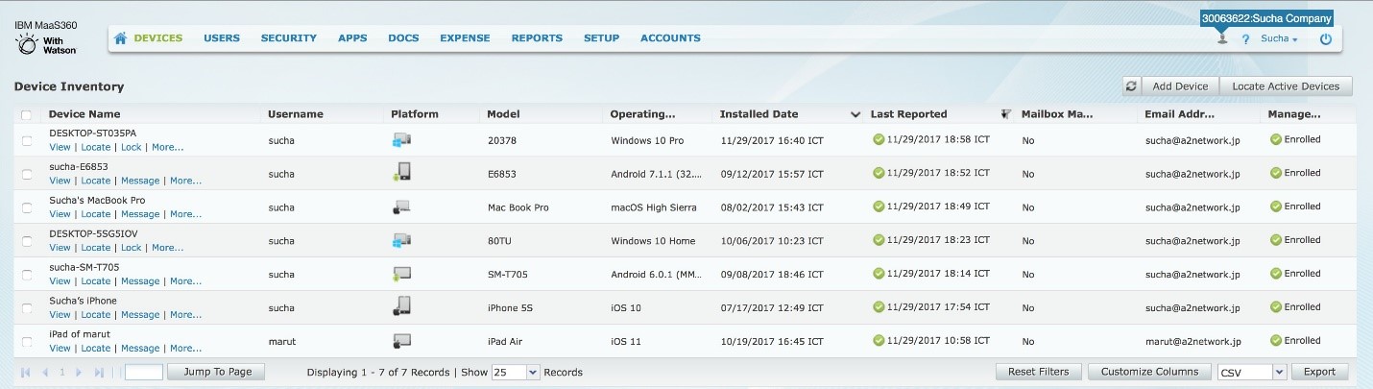The image size is (1373, 389).
Task: Open the ACCOUNTS menu
Action: 670,38
